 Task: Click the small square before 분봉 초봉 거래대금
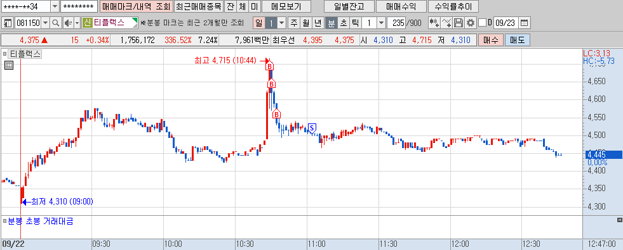pyautogui.click(x=5, y=221)
